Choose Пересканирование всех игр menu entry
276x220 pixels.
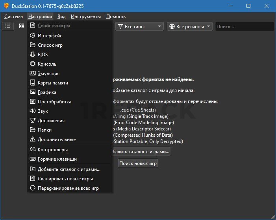[68, 188]
